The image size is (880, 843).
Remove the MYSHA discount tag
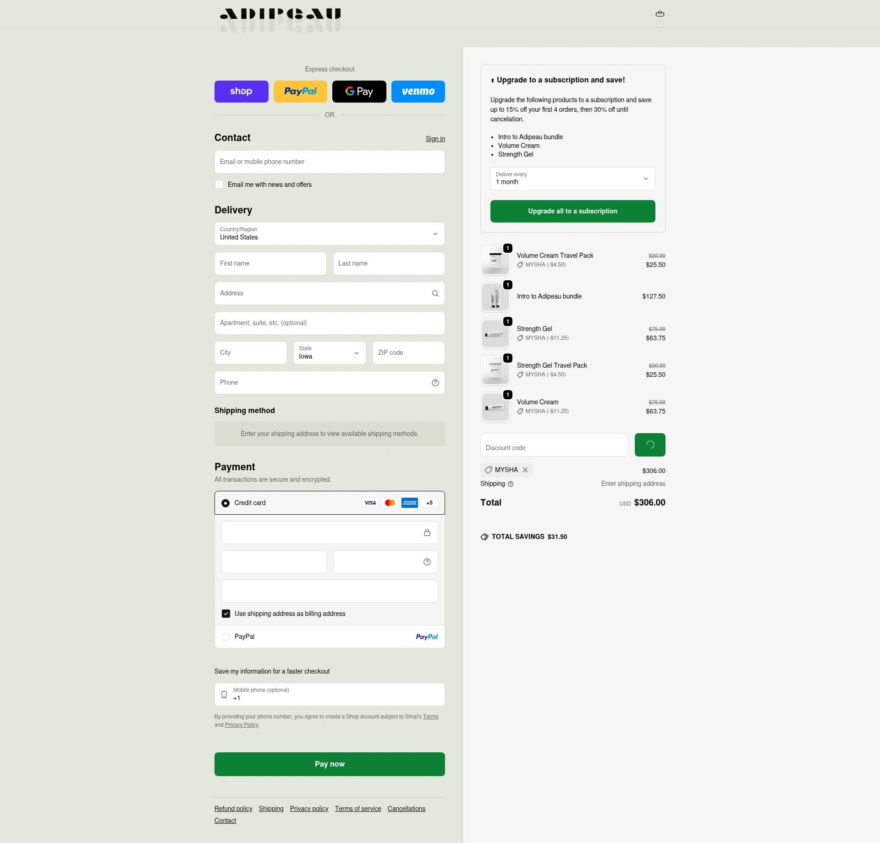pos(526,470)
